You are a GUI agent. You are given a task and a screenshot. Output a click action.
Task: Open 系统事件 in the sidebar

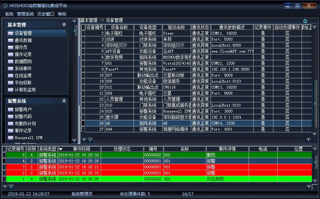tap(23, 68)
